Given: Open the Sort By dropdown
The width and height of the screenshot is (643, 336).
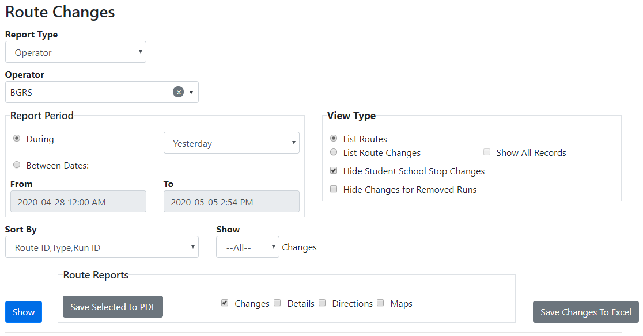Looking at the screenshot, I should coord(102,247).
